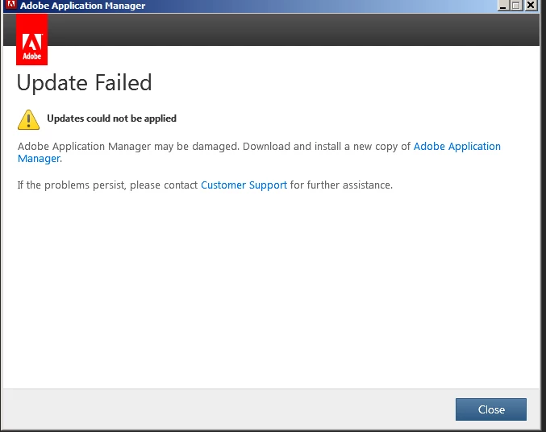Click the 'Adobe Application Manager' window title
Image resolution: width=546 pixels, height=432 pixels.
coord(82,6)
